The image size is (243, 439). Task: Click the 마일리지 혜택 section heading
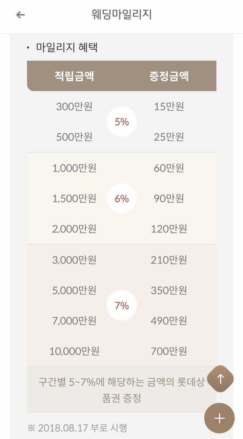(67, 48)
